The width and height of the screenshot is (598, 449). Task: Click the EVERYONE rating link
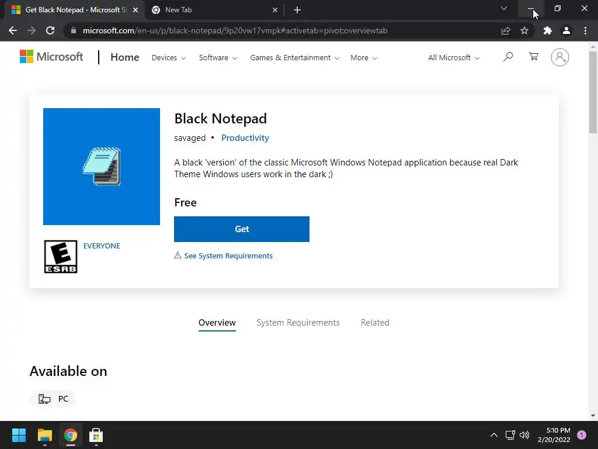coord(102,246)
